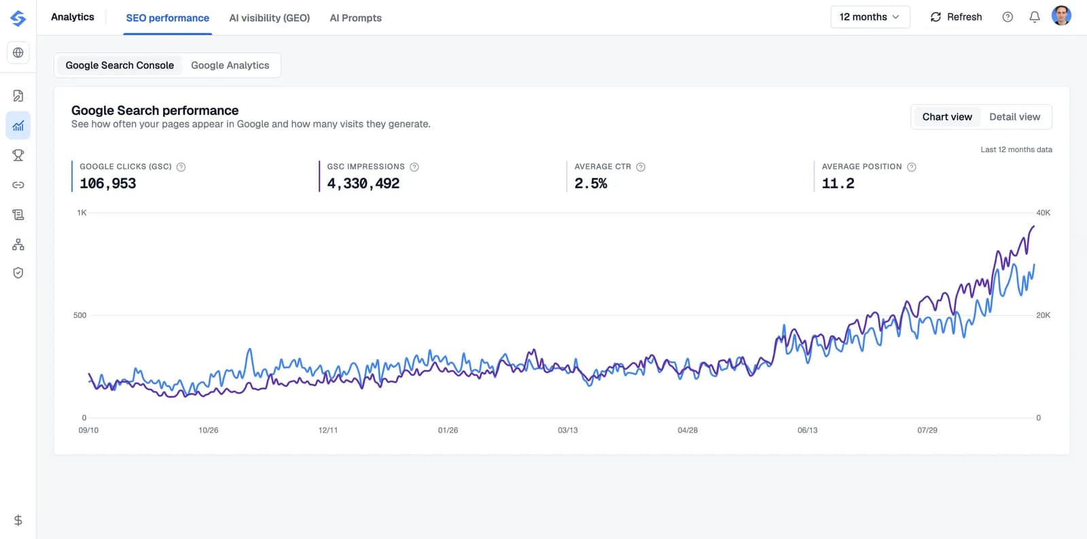The image size is (1087, 539).
Task: Open the document editor sidebar icon
Action: pyautogui.click(x=18, y=96)
